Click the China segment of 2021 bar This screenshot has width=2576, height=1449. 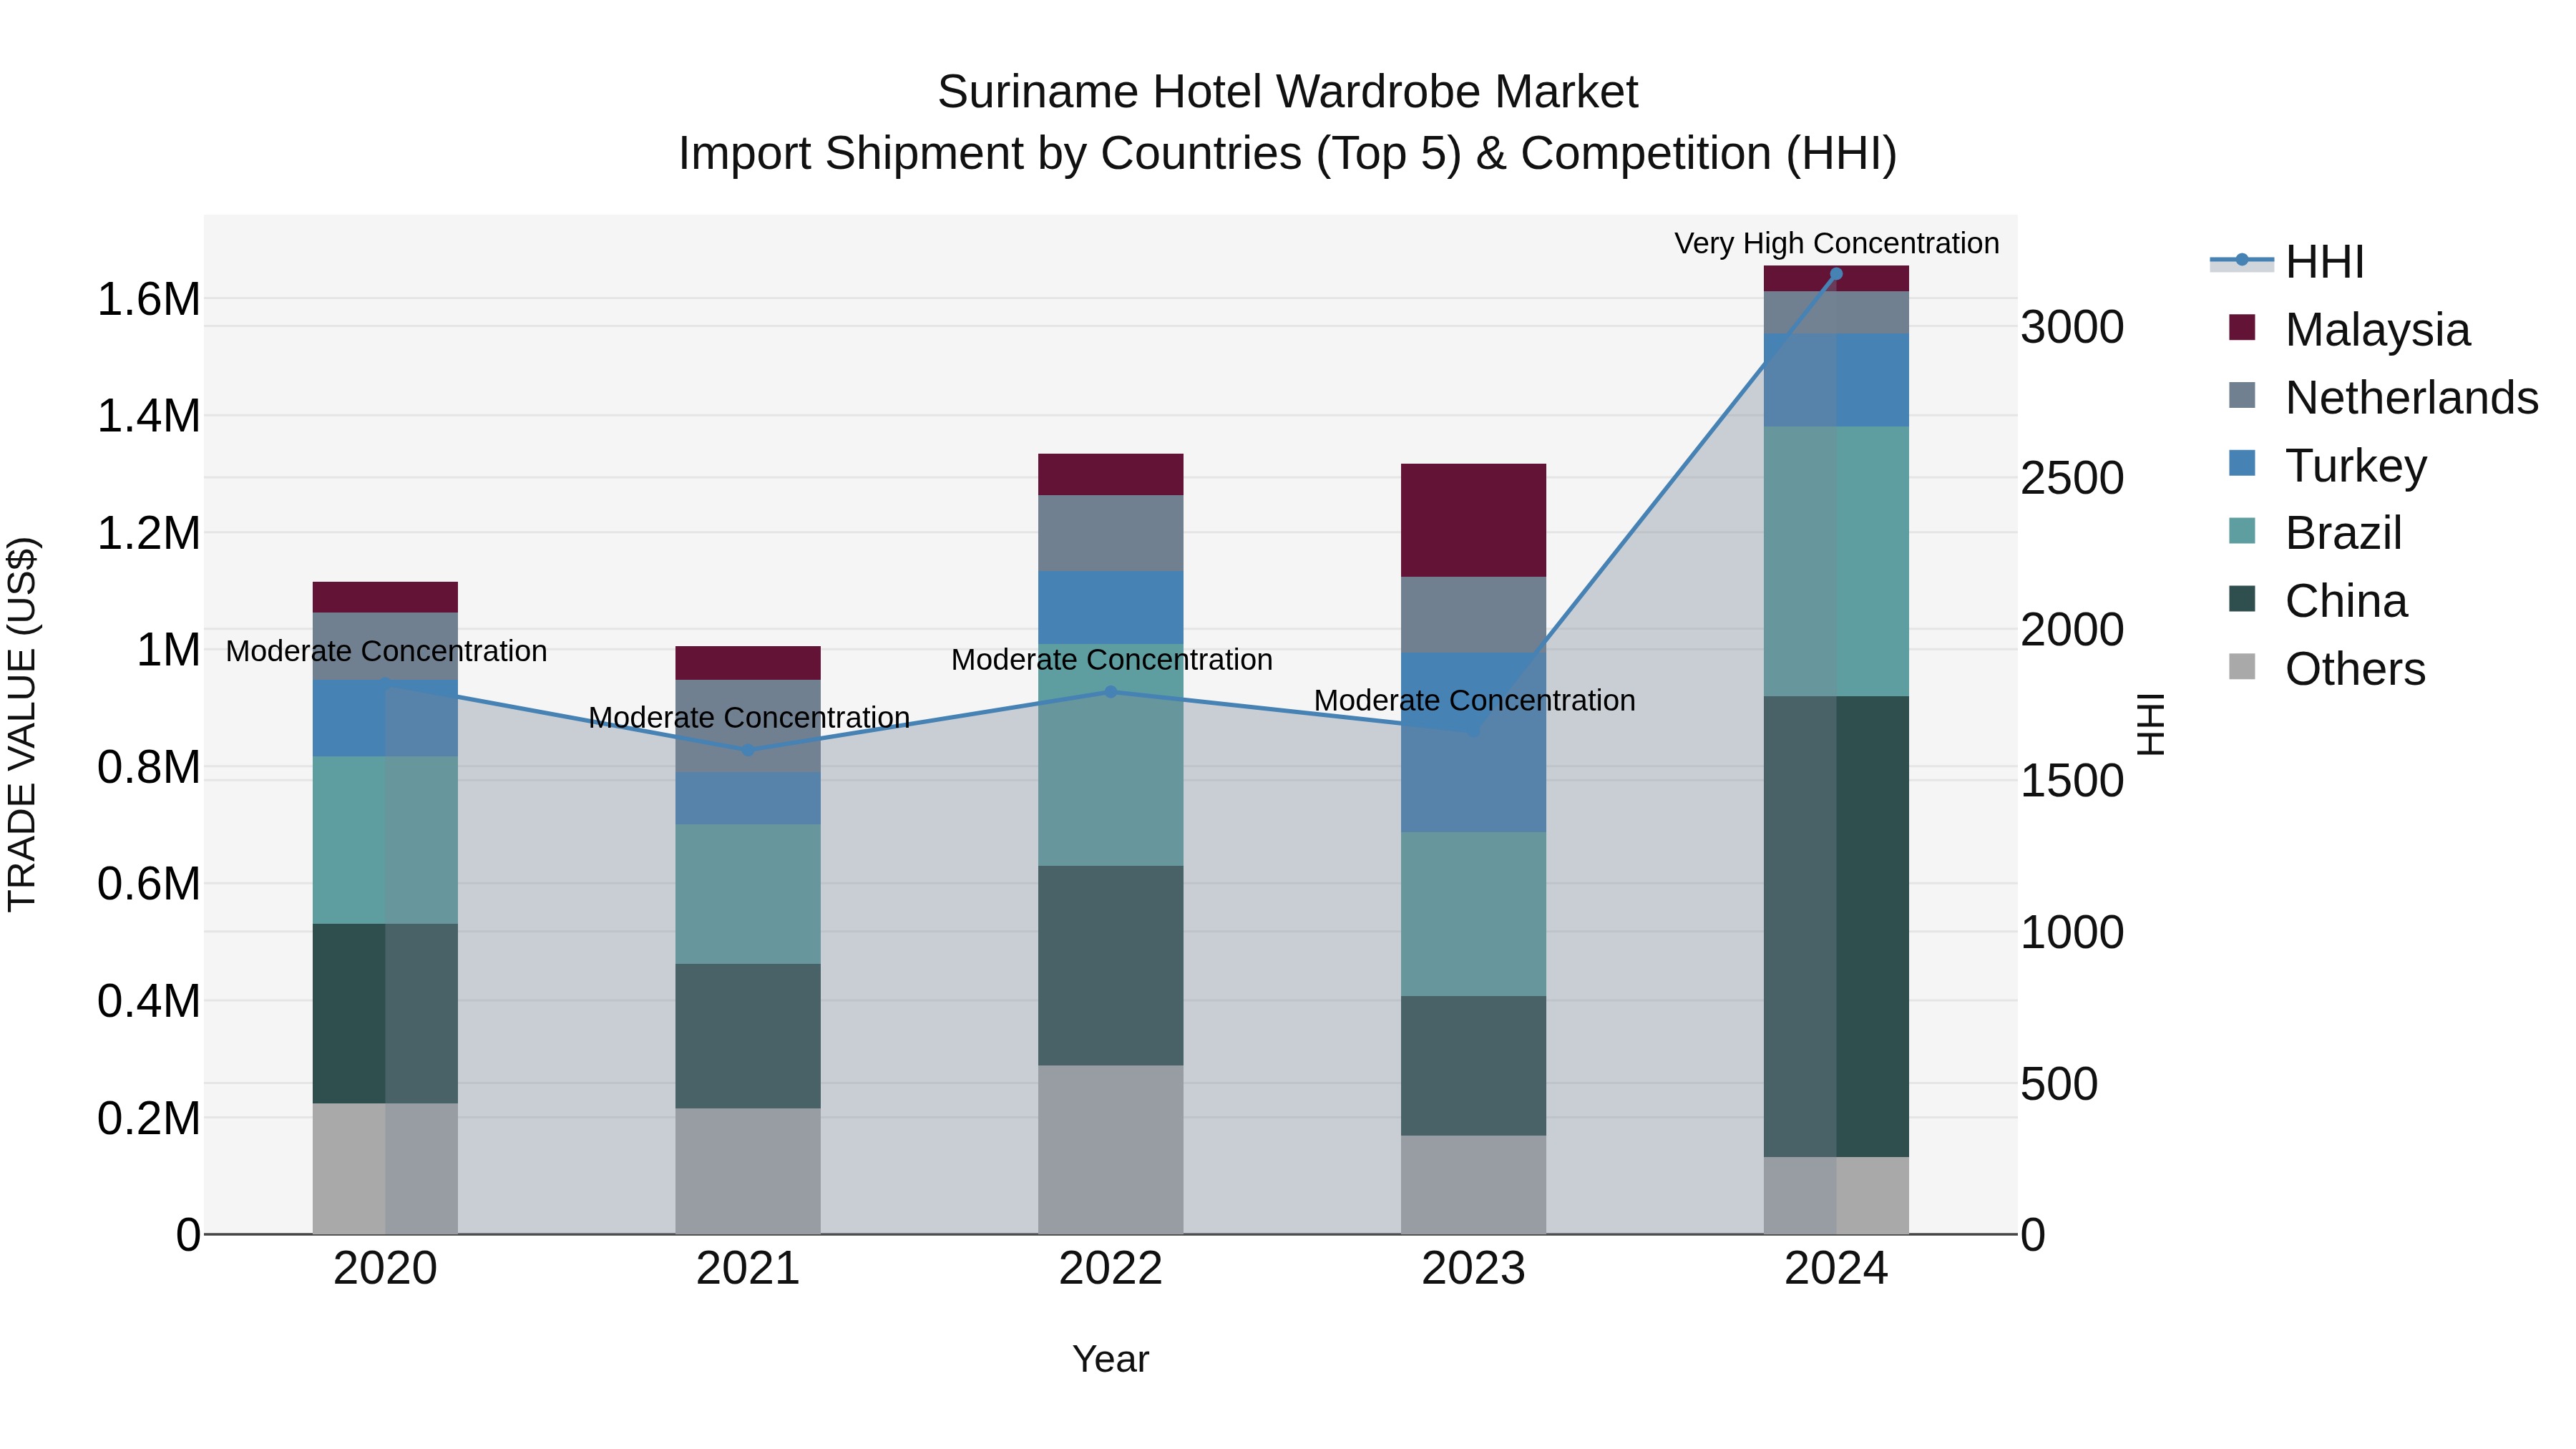coord(748,1036)
